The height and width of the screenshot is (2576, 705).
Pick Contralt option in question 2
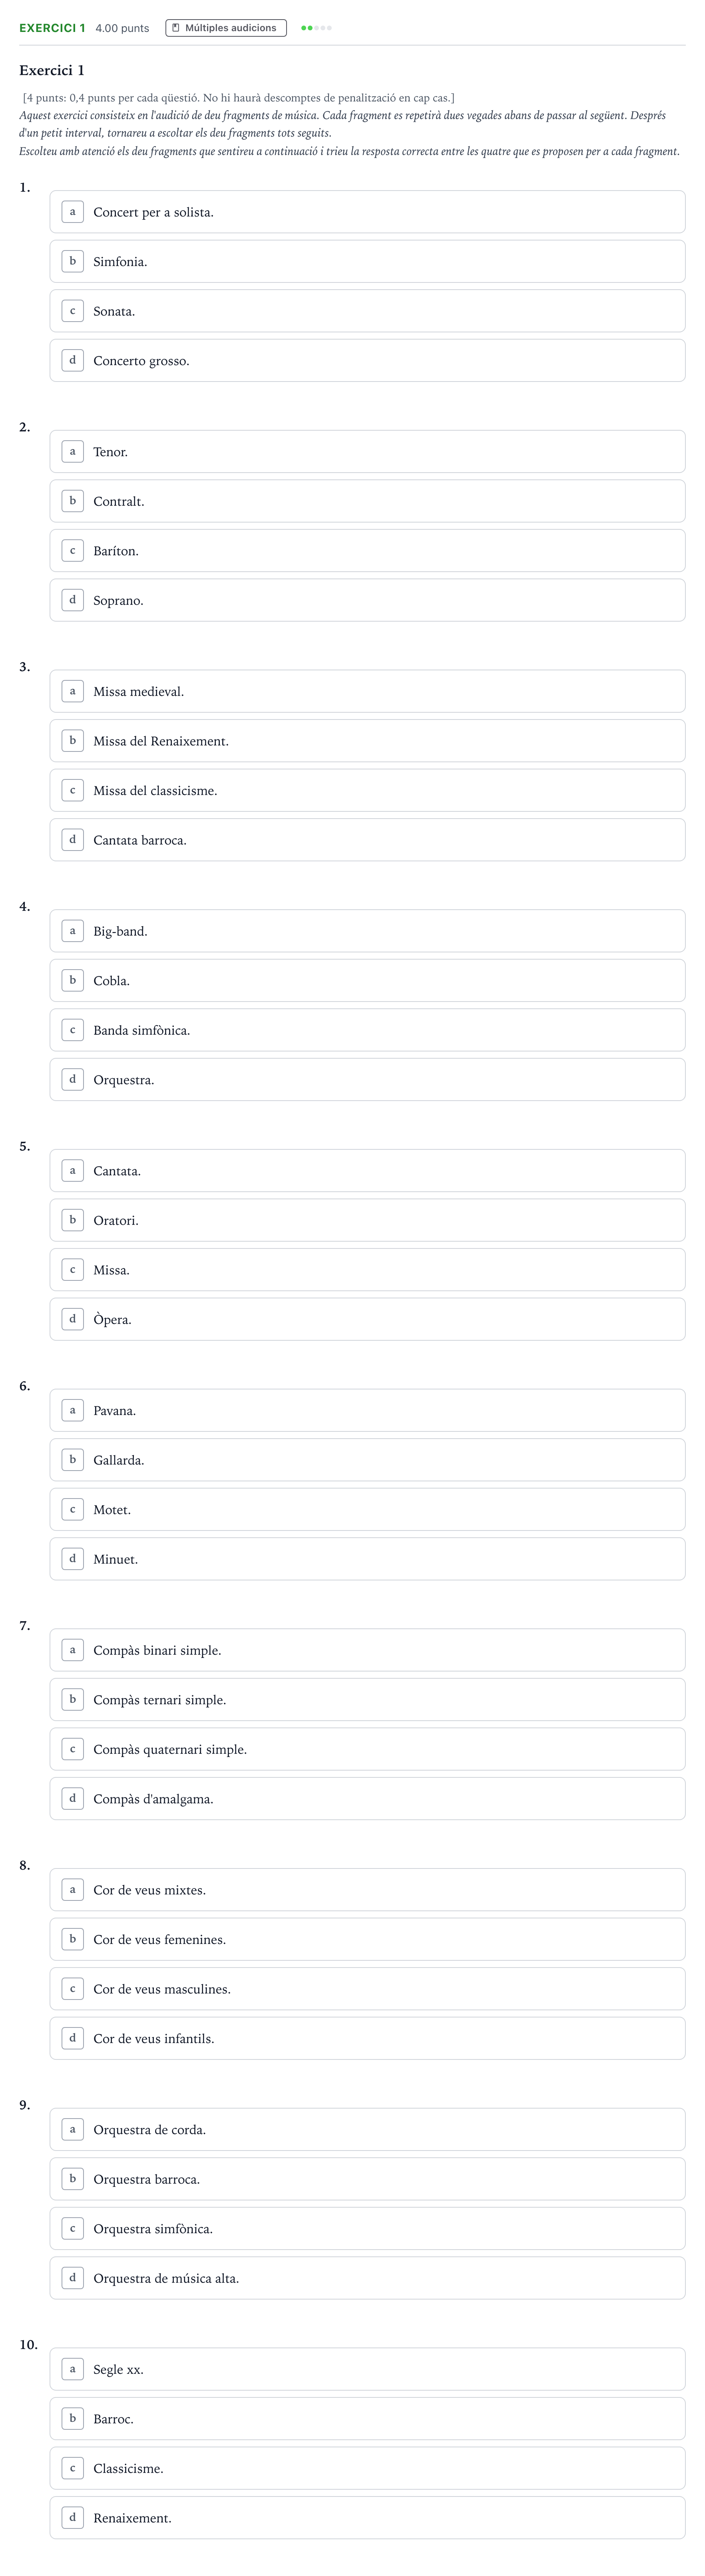[367, 501]
